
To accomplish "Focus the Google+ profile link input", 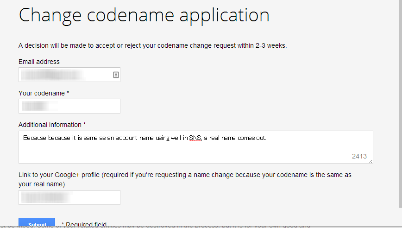I will 69,197.
